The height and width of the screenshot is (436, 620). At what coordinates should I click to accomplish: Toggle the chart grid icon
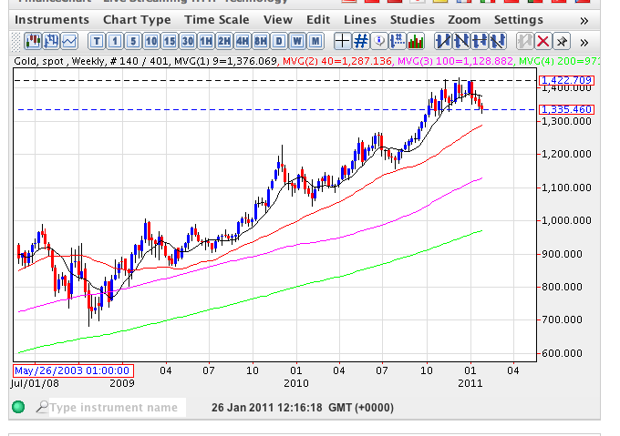pyautogui.click(x=361, y=41)
